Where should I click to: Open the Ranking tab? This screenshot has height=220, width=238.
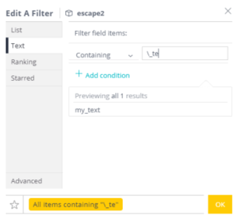[x=34, y=62]
